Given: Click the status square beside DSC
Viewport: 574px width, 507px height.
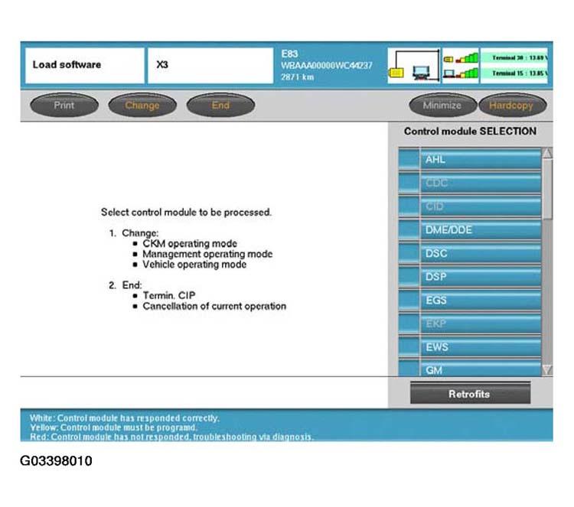Looking at the screenshot, I should pos(409,254).
